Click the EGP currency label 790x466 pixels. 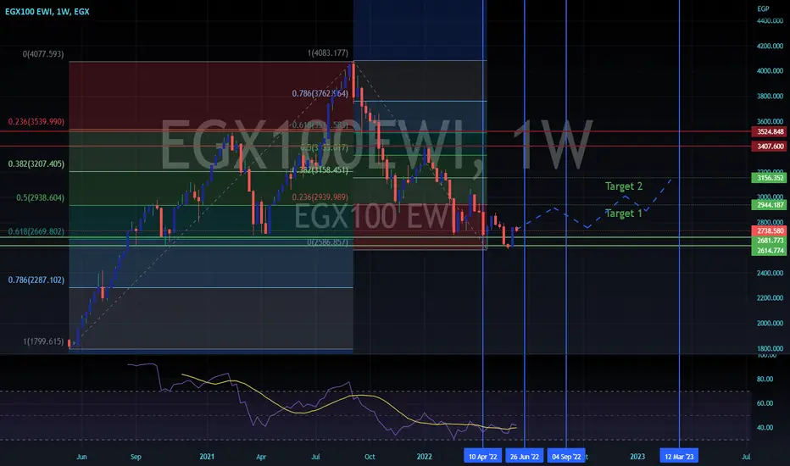(x=763, y=8)
